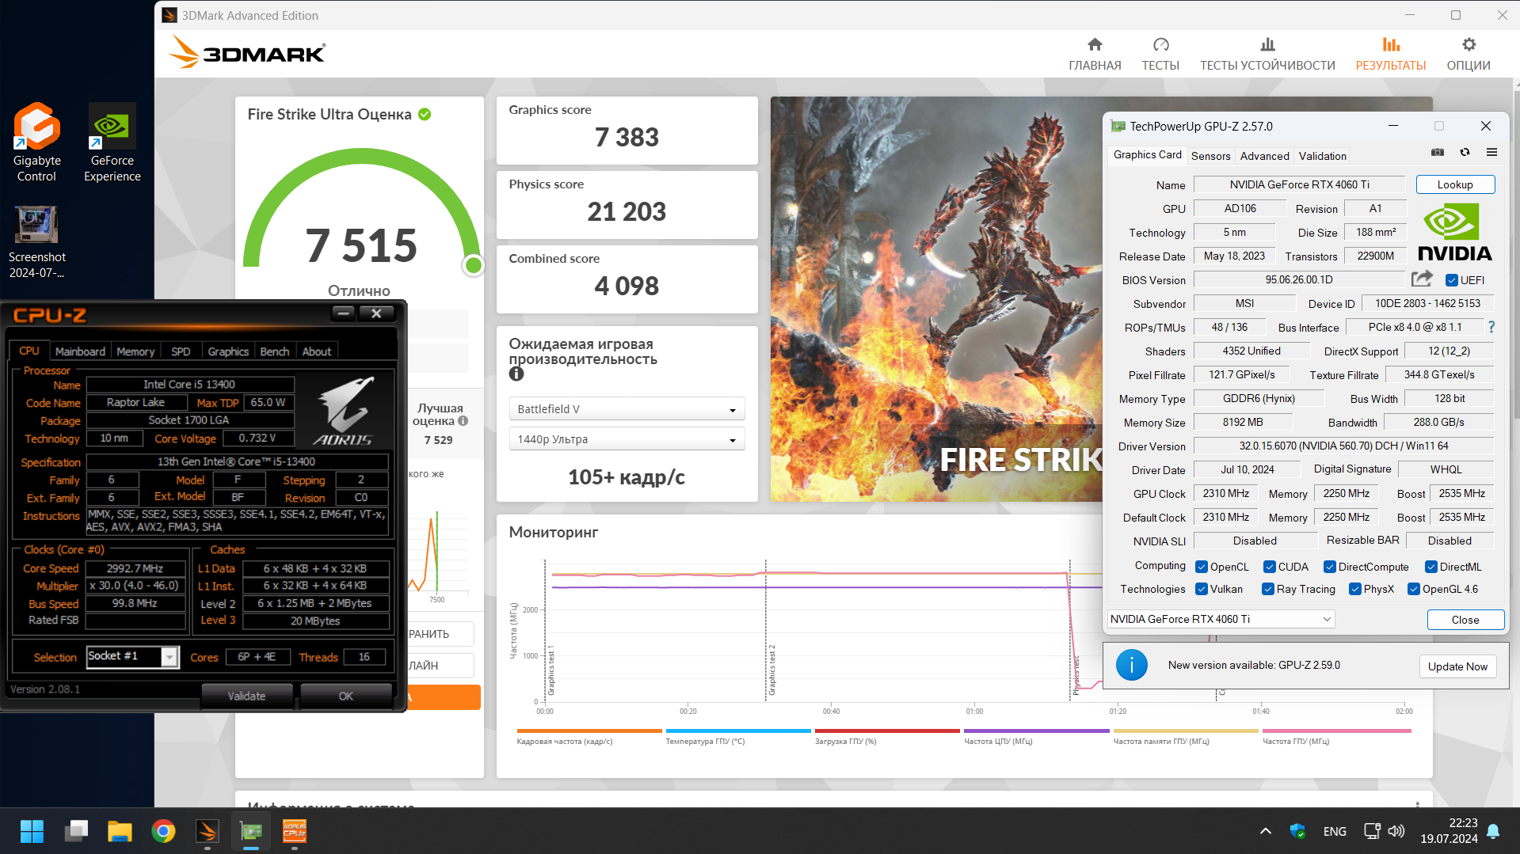The width and height of the screenshot is (1520, 854).
Task: Launch Chrome from taskbar
Action: [x=163, y=831]
